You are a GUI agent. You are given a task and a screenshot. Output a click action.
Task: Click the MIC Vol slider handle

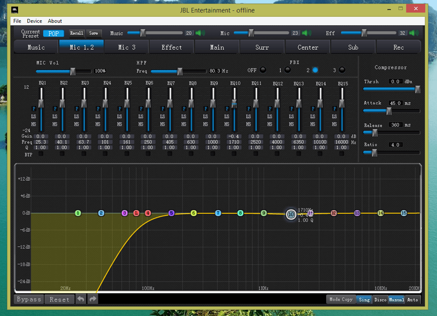[72, 71]
